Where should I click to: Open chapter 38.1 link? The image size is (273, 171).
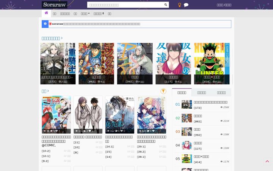(x=141, y=157)
